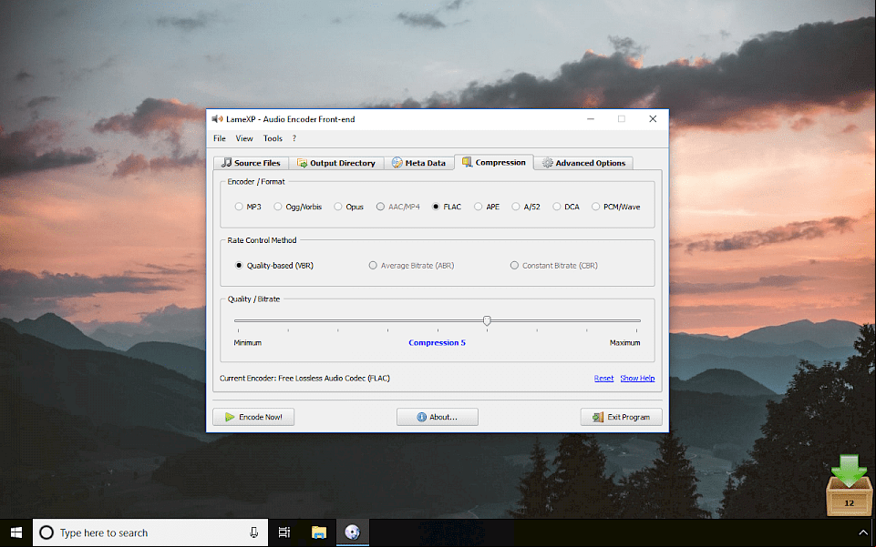Expand the system tray hidden icons chevron
Screen dimensions: 876x547
pos(863,532)
